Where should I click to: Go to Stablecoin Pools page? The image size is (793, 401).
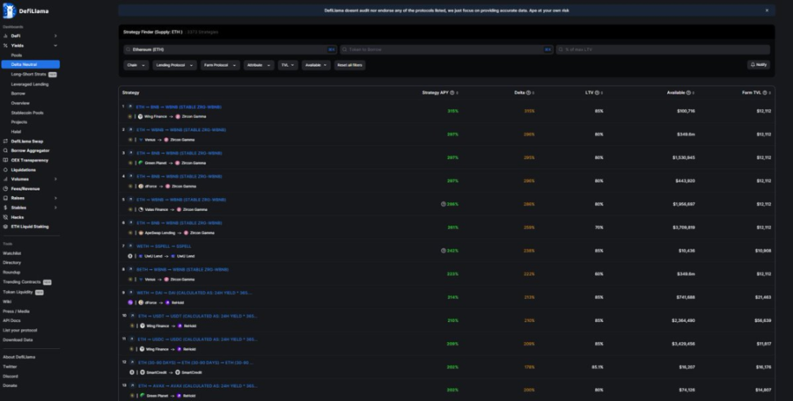[28, 112]
